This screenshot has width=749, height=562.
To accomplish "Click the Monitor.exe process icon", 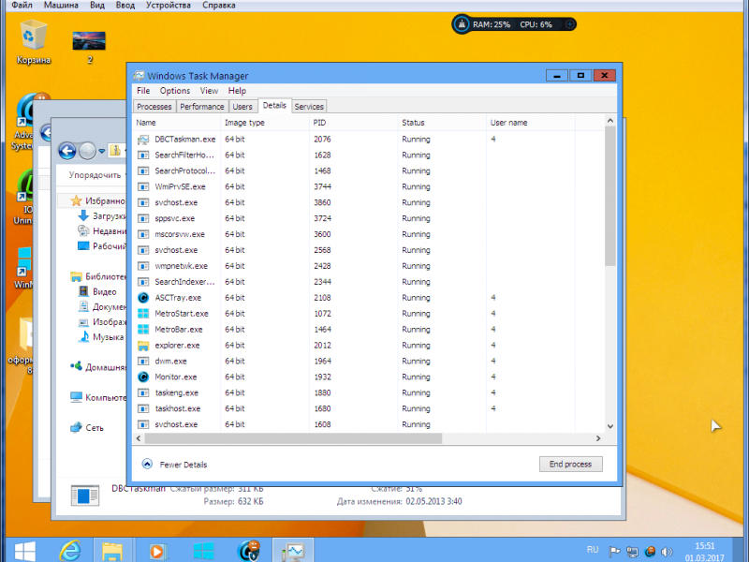I will pos(143,377).
